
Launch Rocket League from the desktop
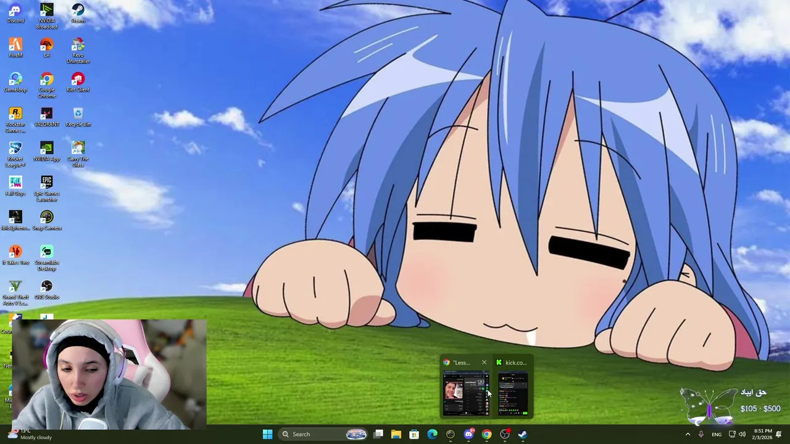[15, 154]
